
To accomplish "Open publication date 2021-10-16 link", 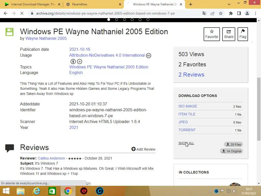I will tap(80, 49).
